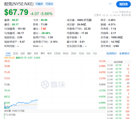The height and width of the screenshot is (119, 133).
Task: Select the 30分 interval tab
Action: tap(73, 53)
